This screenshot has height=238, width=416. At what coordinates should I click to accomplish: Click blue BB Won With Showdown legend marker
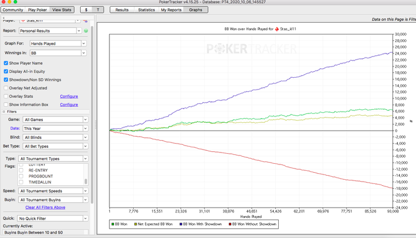click(181, 224)
